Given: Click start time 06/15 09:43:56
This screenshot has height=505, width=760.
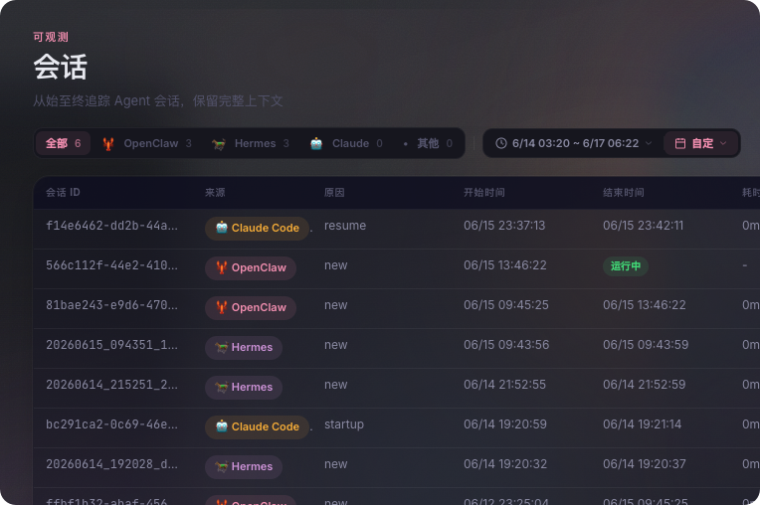Looking at the screenshot, I should [506, 345].
